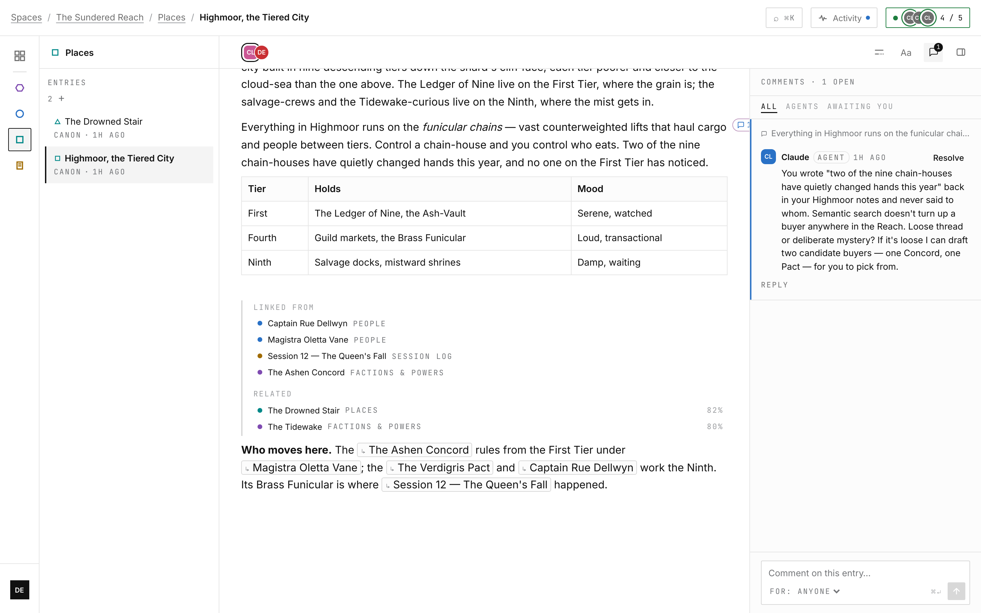The height and width of the screenshot is (613, 981).
Task: Click the quoted comment excerpt about funicular chains
Action: coord(865,133)
